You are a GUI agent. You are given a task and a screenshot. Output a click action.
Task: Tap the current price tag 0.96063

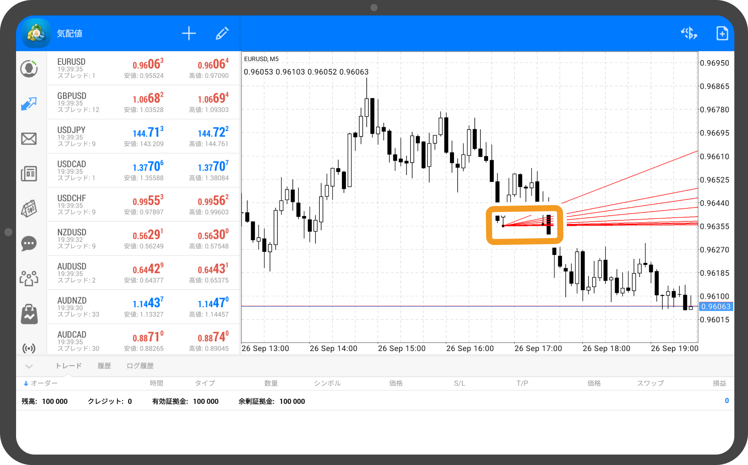point(716,307)
